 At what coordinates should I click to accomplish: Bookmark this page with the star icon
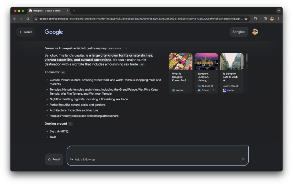click(246, 19)
